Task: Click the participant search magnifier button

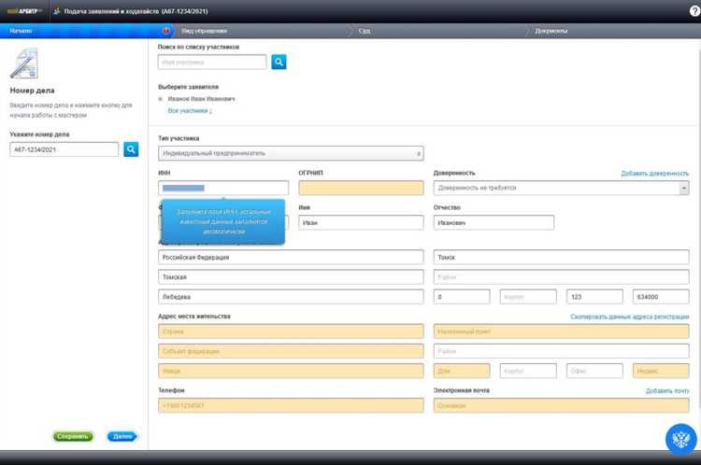Action: coord(279,62)
